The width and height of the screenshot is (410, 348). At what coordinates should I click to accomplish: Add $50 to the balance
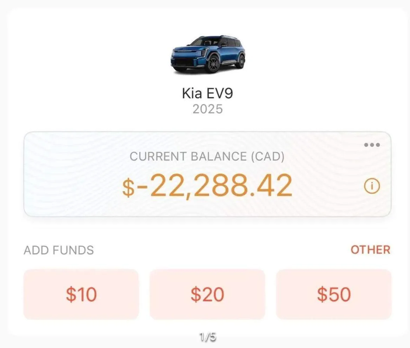[x=334, y=294]
